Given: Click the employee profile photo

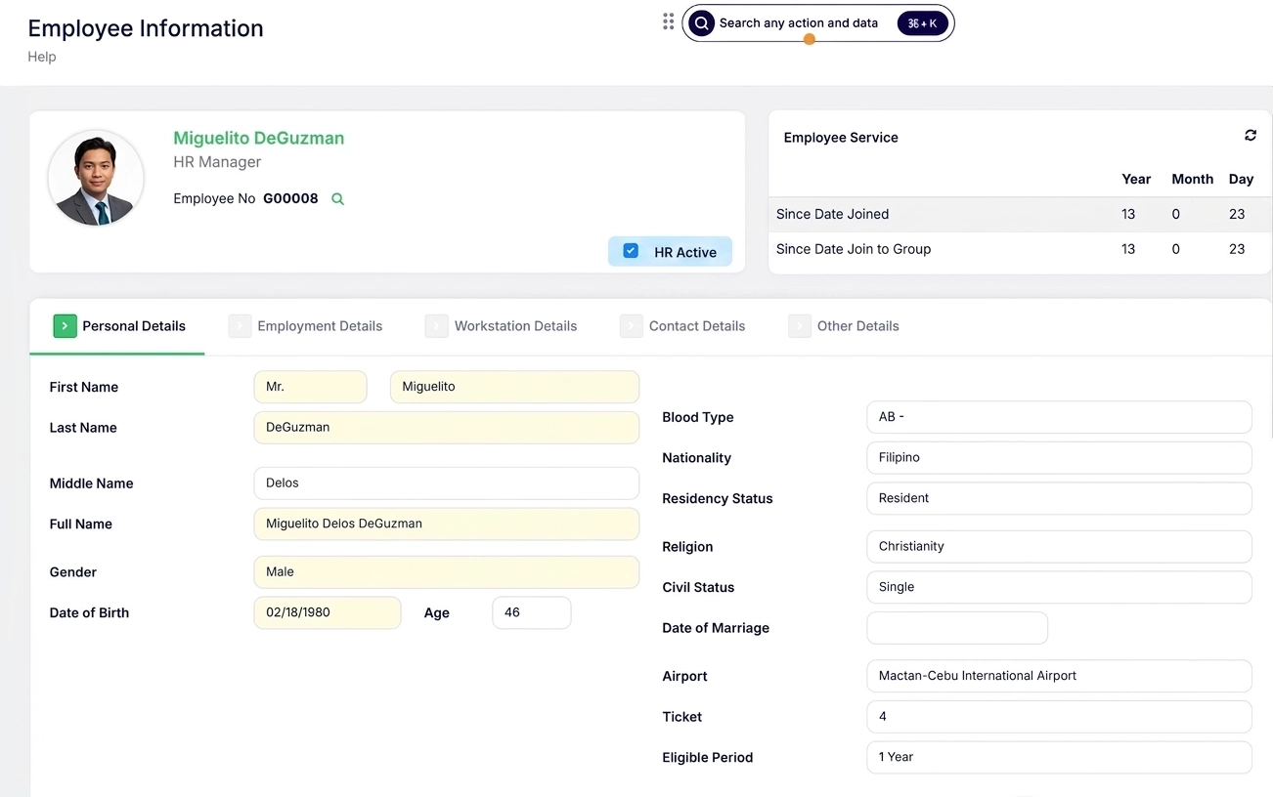Looking at the screenshot, I should tap(96, 178).
